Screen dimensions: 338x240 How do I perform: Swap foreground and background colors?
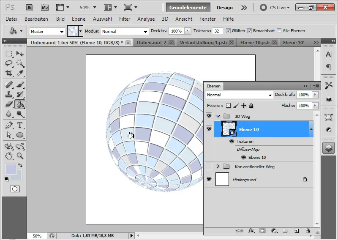[20, 165]
